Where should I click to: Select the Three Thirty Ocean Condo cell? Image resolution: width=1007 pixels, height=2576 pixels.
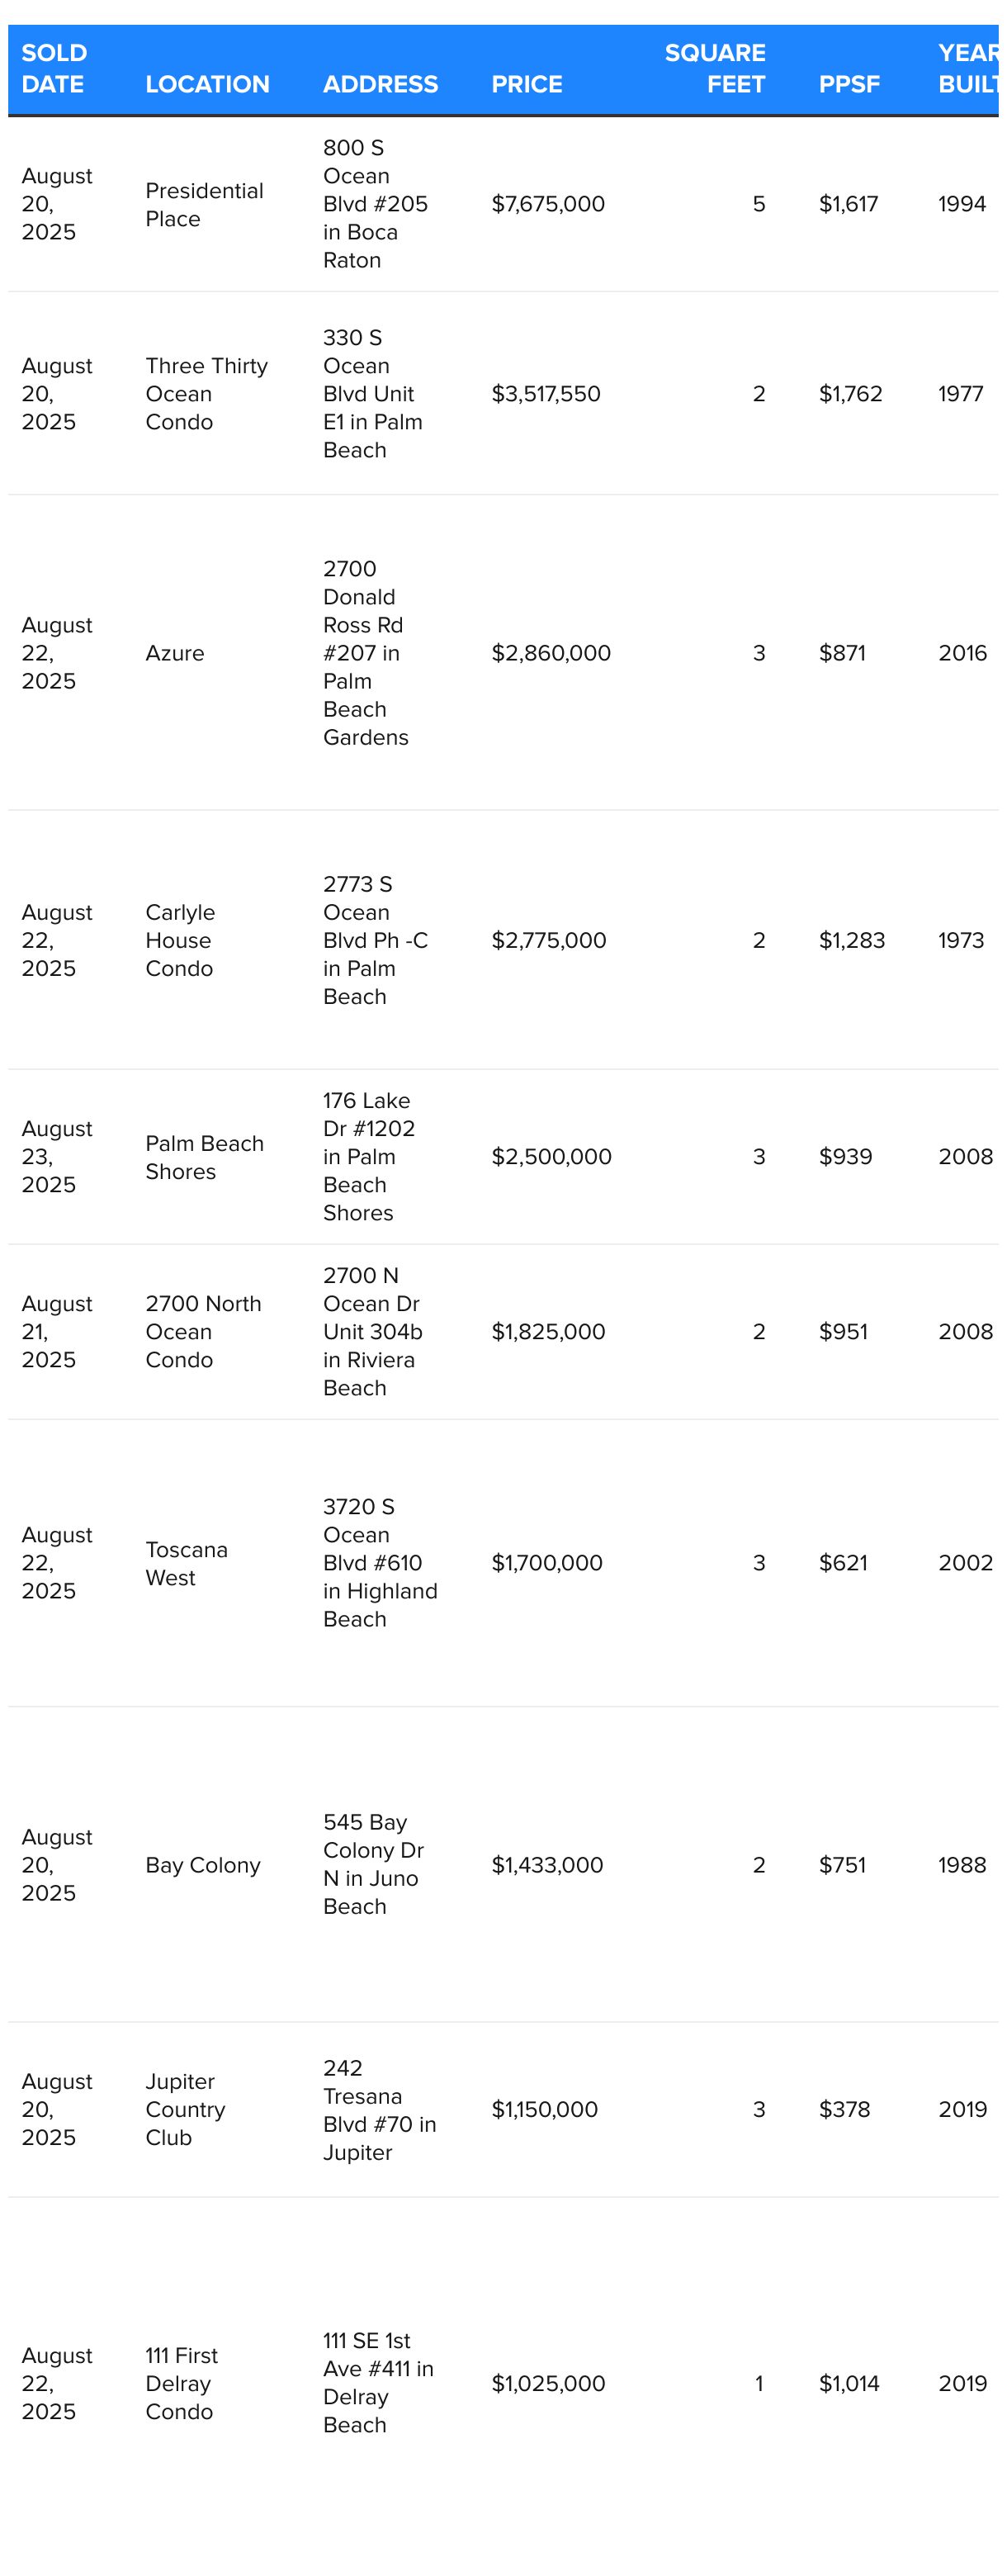point(206,394)
